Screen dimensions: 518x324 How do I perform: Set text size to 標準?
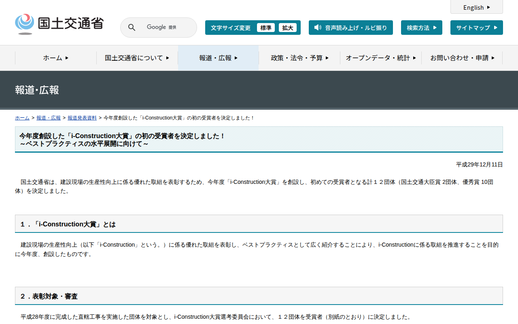[265, 28]
